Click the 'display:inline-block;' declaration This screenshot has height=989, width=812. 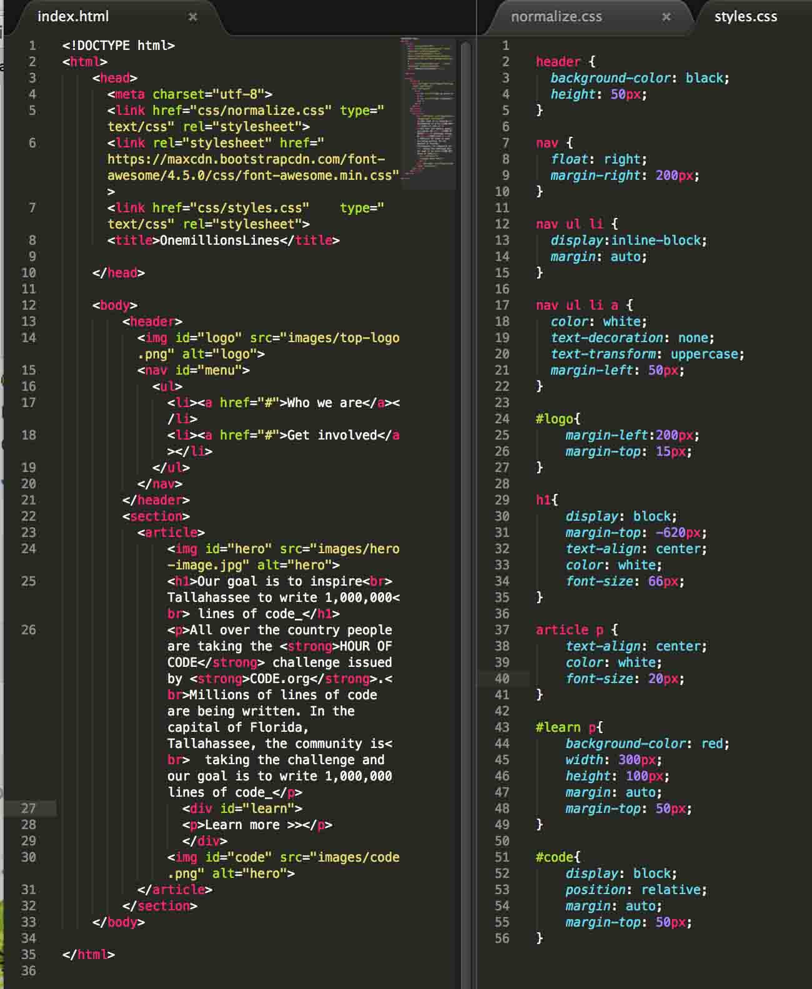pos(628,240)
